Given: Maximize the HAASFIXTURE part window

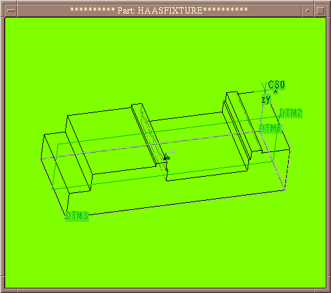Looking at the screenshot, I should (321, 10).
